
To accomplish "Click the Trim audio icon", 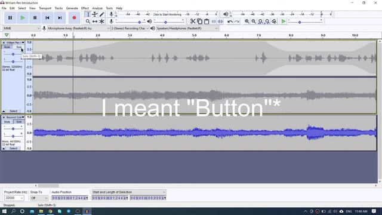I will coord(214,21).
